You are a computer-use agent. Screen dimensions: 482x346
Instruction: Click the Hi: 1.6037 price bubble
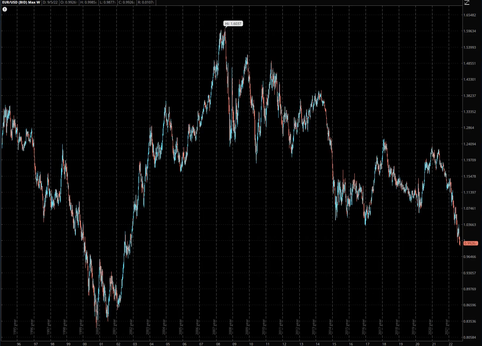click(233, 24)
